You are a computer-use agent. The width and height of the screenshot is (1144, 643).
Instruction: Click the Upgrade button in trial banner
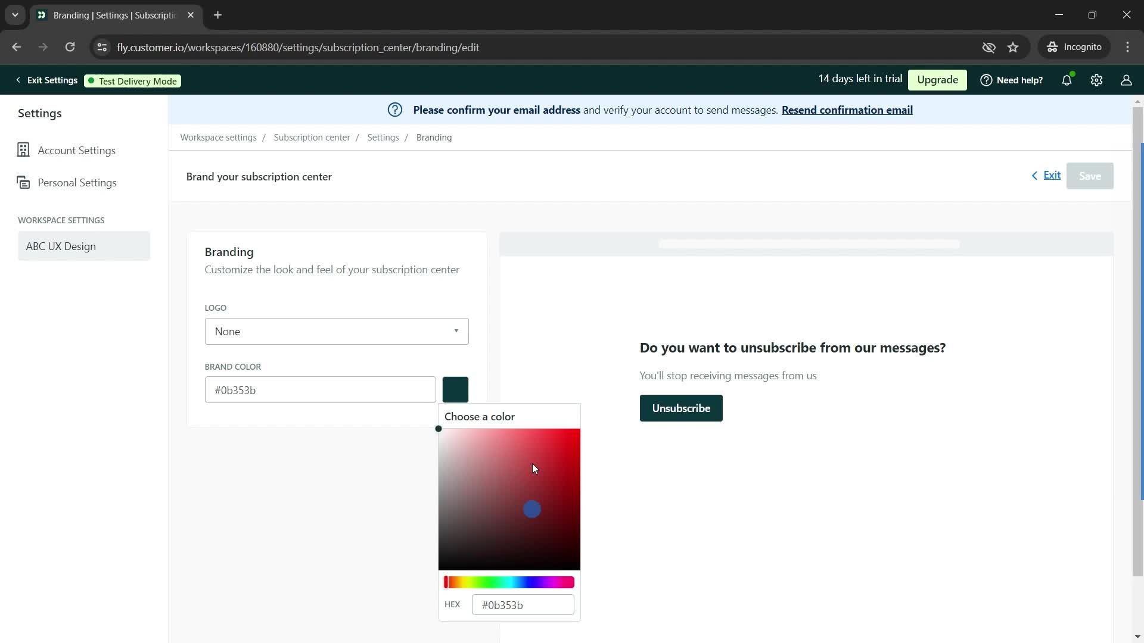pos(939,79)
